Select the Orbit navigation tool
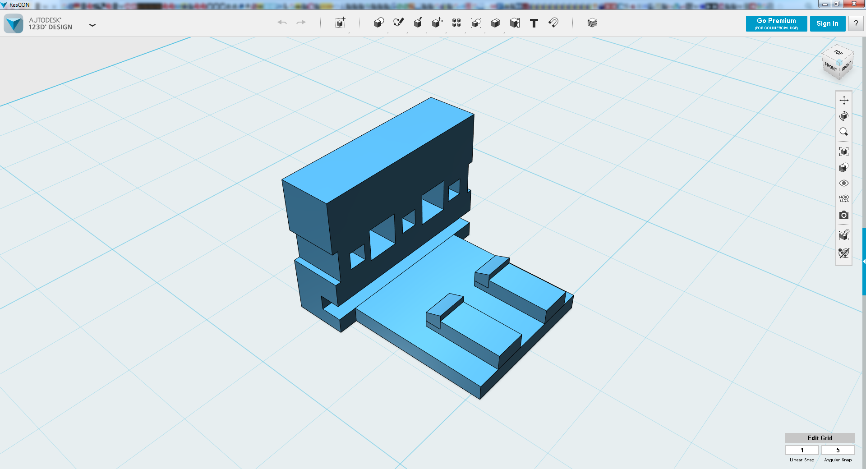Screen dimensions: 866x469 point(844,116)
